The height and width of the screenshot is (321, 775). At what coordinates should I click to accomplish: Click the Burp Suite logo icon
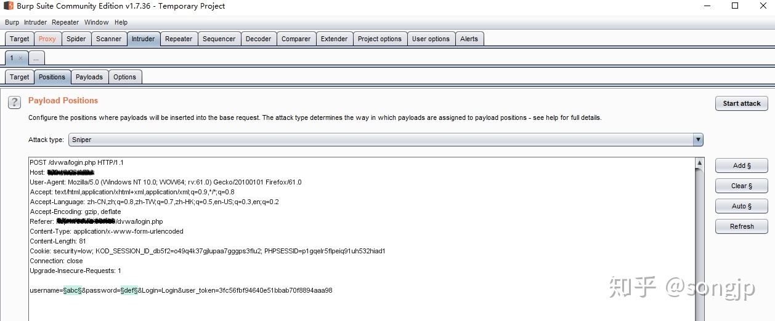pyautogui.click(x=9, y=6)
